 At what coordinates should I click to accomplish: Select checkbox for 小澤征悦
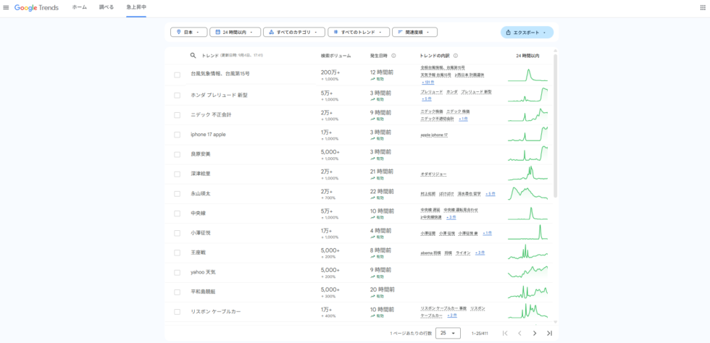tap(177, 233)
